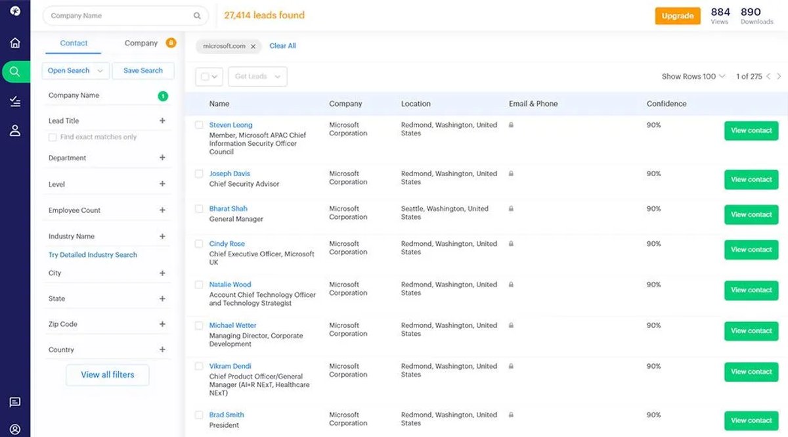Click the green count badge for Company Name
This screenshot has width=788, height=437.
click(x=163, y=96)
